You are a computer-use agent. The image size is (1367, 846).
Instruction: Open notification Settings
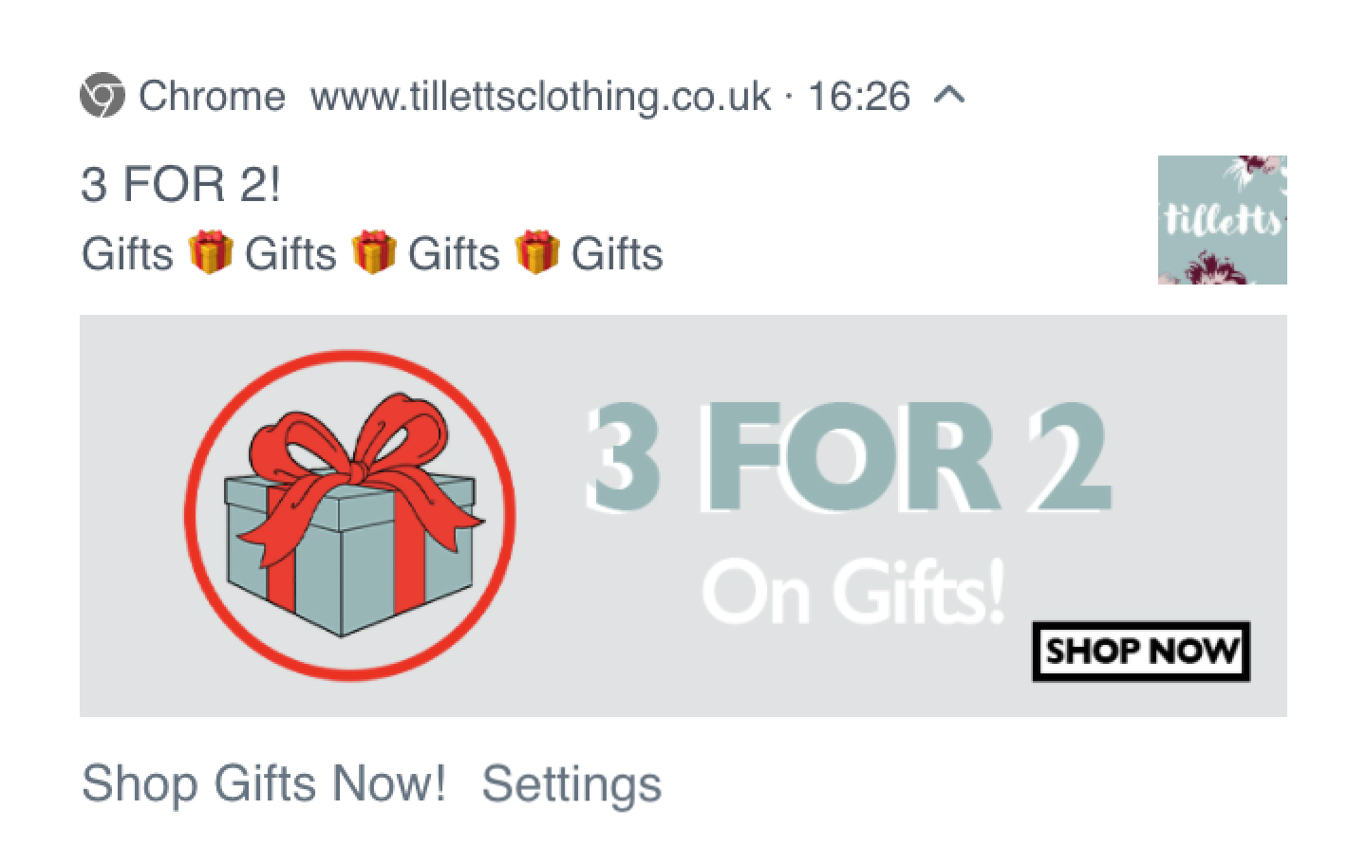pyautogui.click(x=571, y=783)
